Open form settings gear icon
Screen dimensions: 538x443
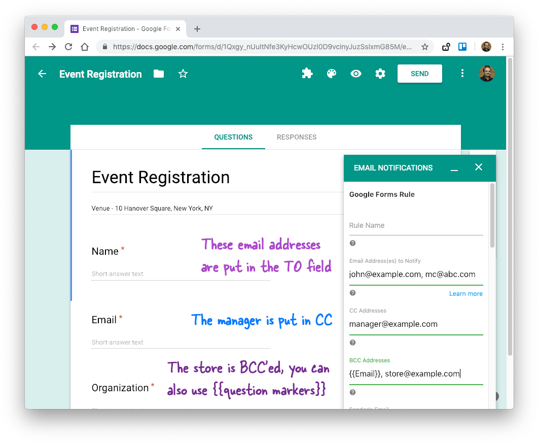click(380, 74)
